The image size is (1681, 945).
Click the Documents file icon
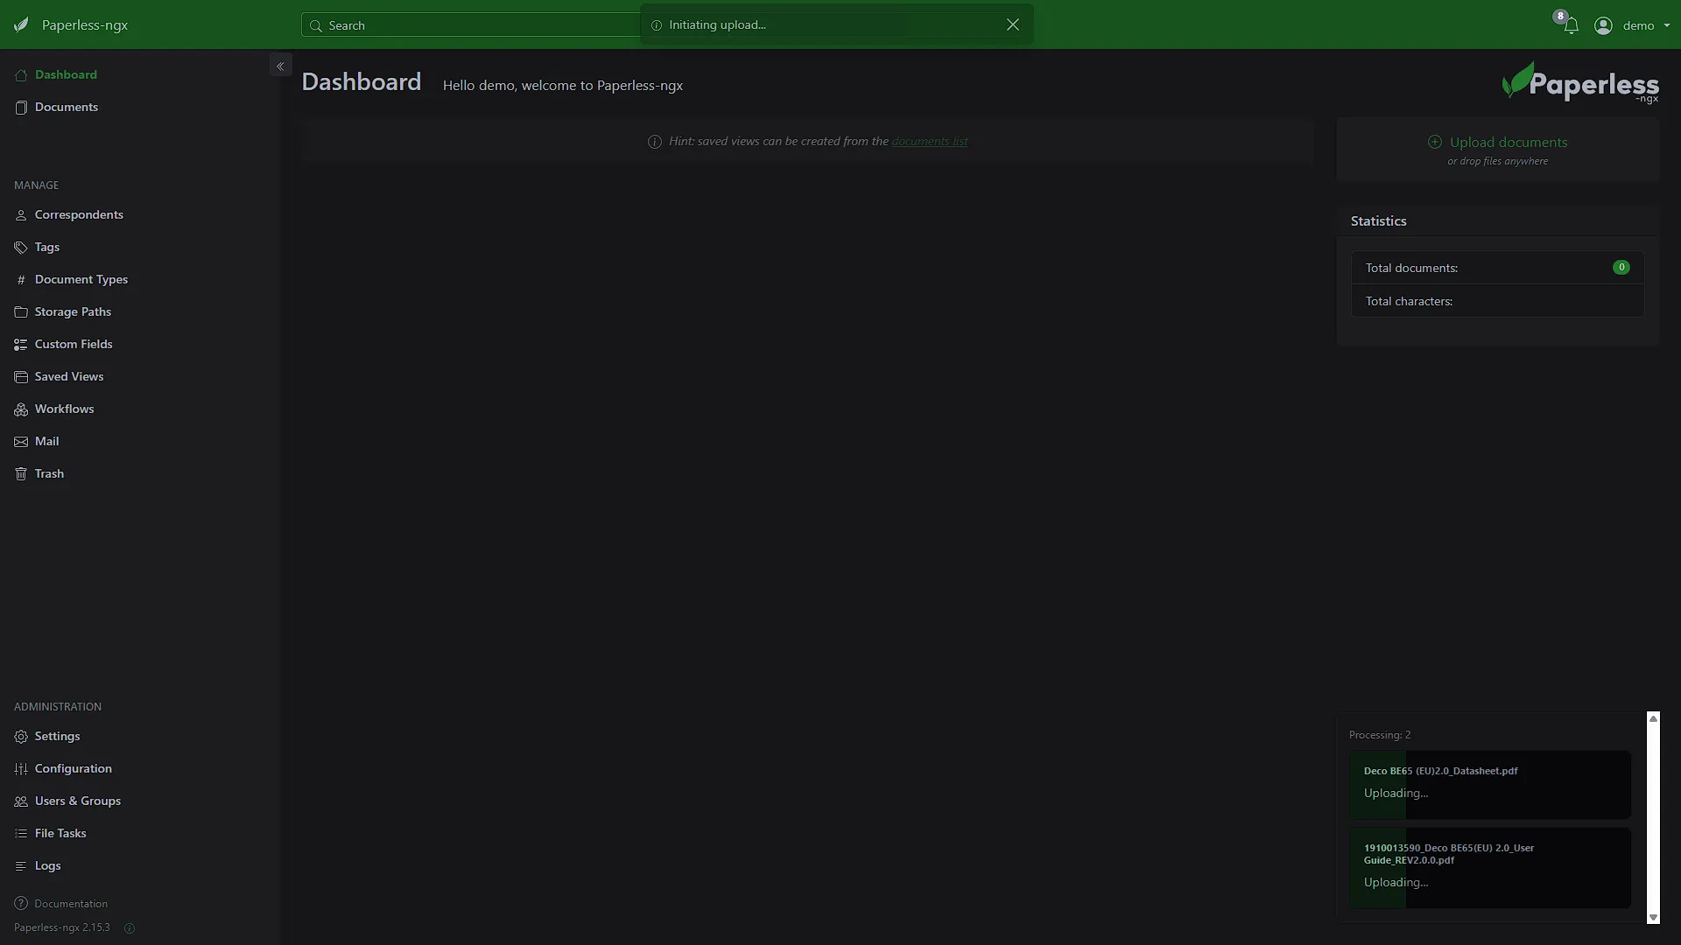coord(21,107)
